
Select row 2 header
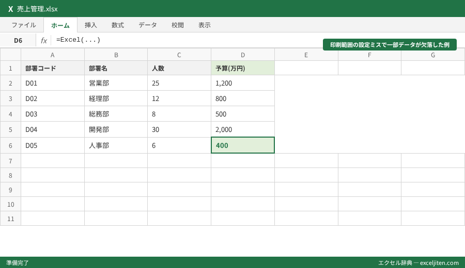10,83
